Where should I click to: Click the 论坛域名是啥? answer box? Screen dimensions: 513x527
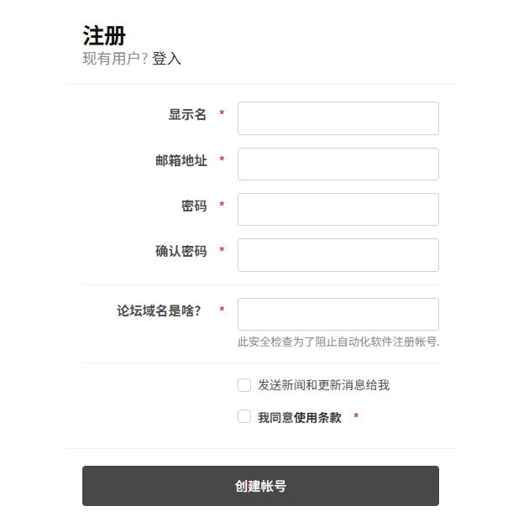click(x=338, y=314)
